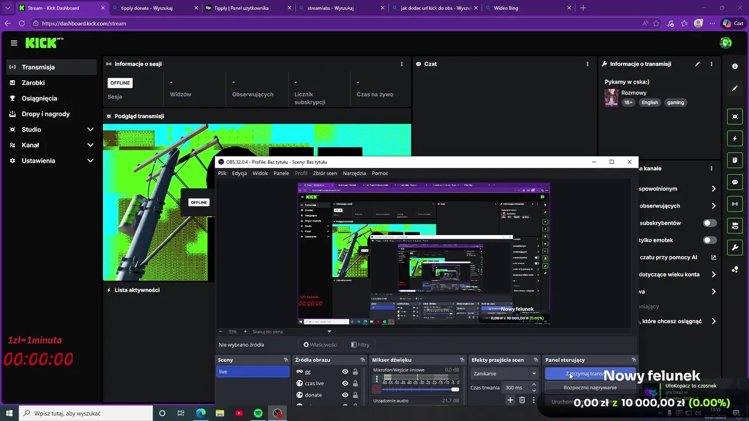Toggle the subskrybentów chat switch
The width and height of the screenshot is (749, 421).
[x=710, y=223]
